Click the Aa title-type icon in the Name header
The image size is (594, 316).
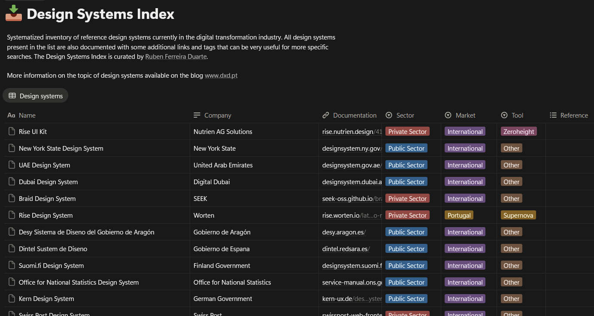point(12,115)
